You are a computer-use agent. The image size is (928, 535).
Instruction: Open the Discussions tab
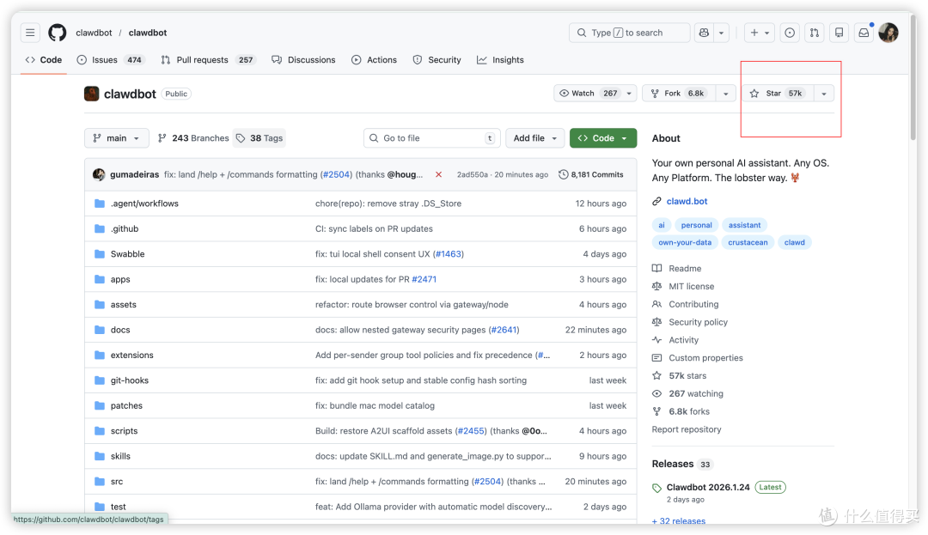[303, 60]
